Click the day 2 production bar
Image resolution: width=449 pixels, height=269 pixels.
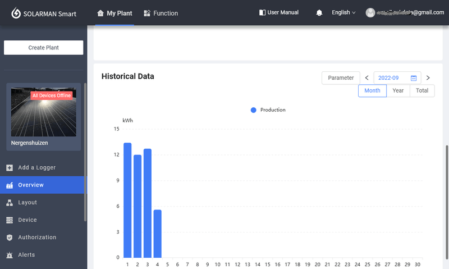point(138,206)
